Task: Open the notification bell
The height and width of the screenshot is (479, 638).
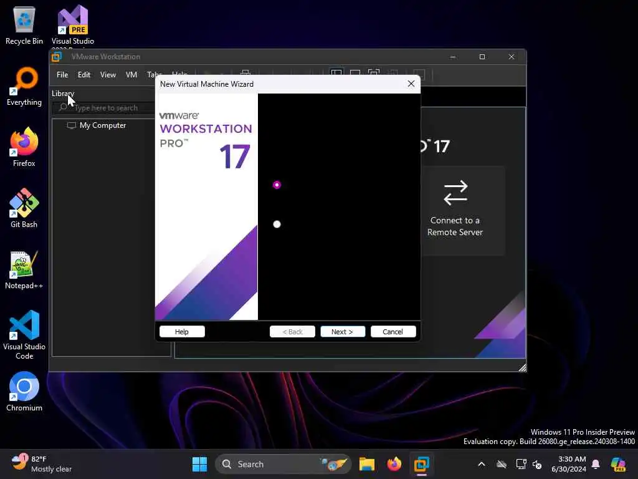Action: click(x=596, y=464)
